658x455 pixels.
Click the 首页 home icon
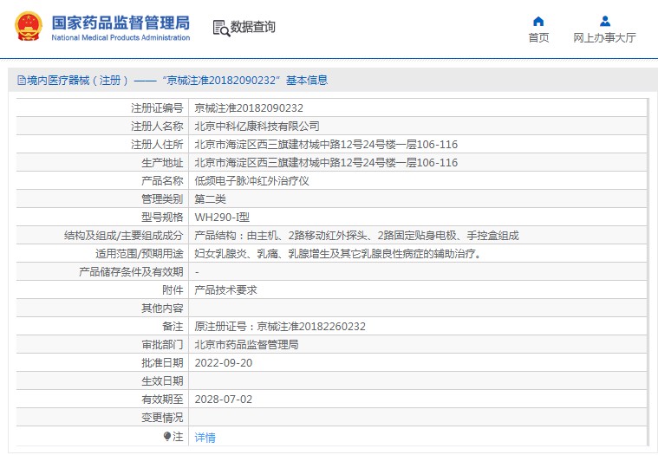pos(538,21)
